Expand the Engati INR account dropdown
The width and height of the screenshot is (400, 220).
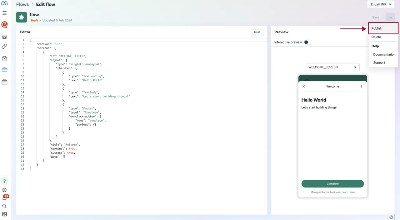point(380,4)
